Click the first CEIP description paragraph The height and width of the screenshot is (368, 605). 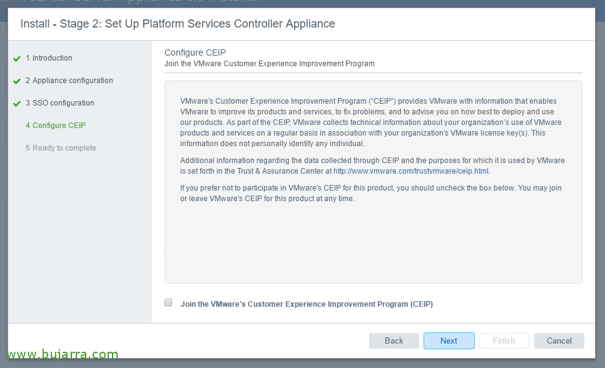[x=371, y=122]
